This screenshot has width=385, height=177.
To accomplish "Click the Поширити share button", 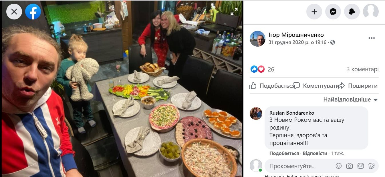I will [x=358, y=86].
